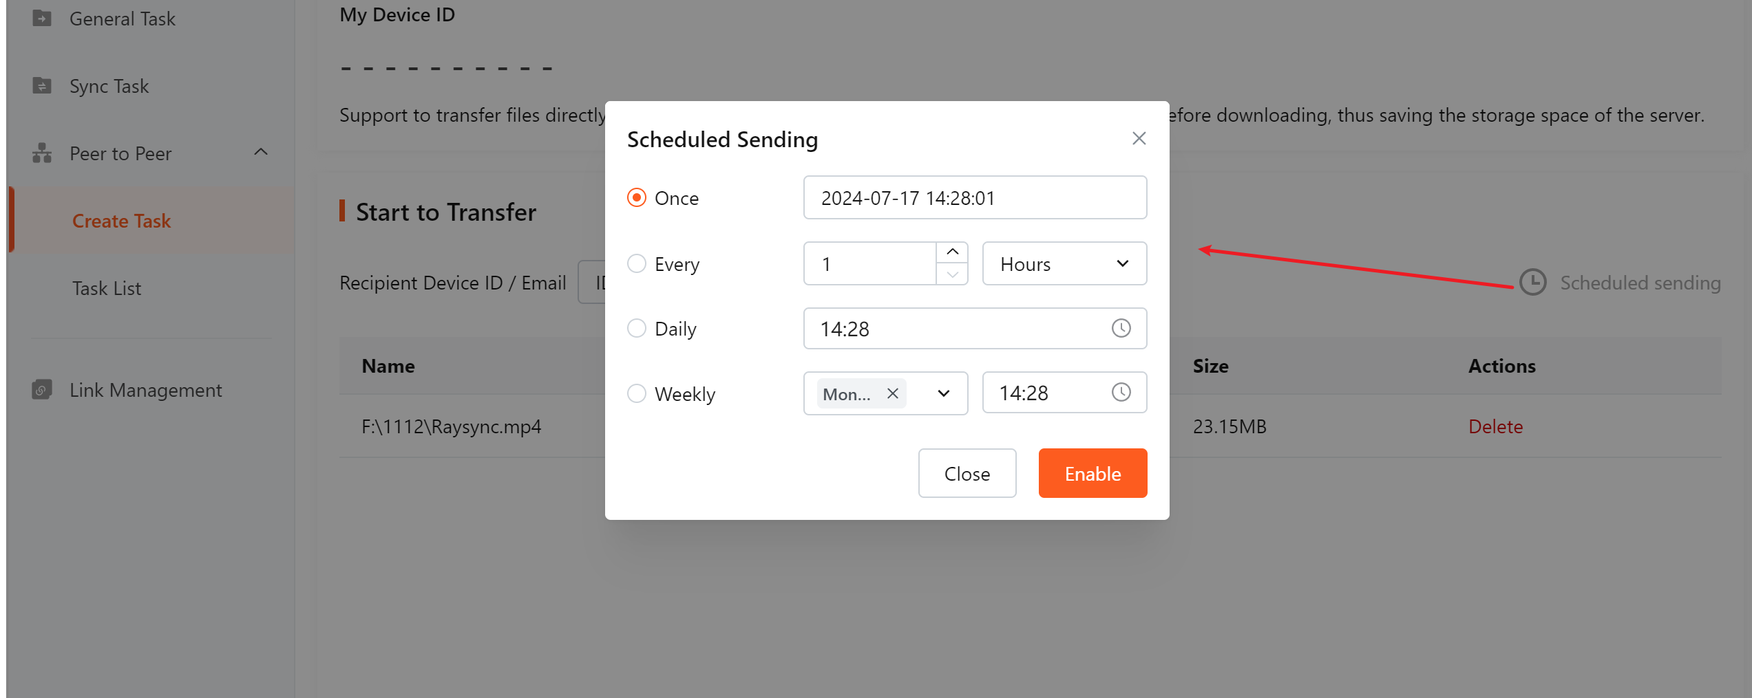Expand the weekly day selection dropdown

pyautogui.click(x=943, y=393)
